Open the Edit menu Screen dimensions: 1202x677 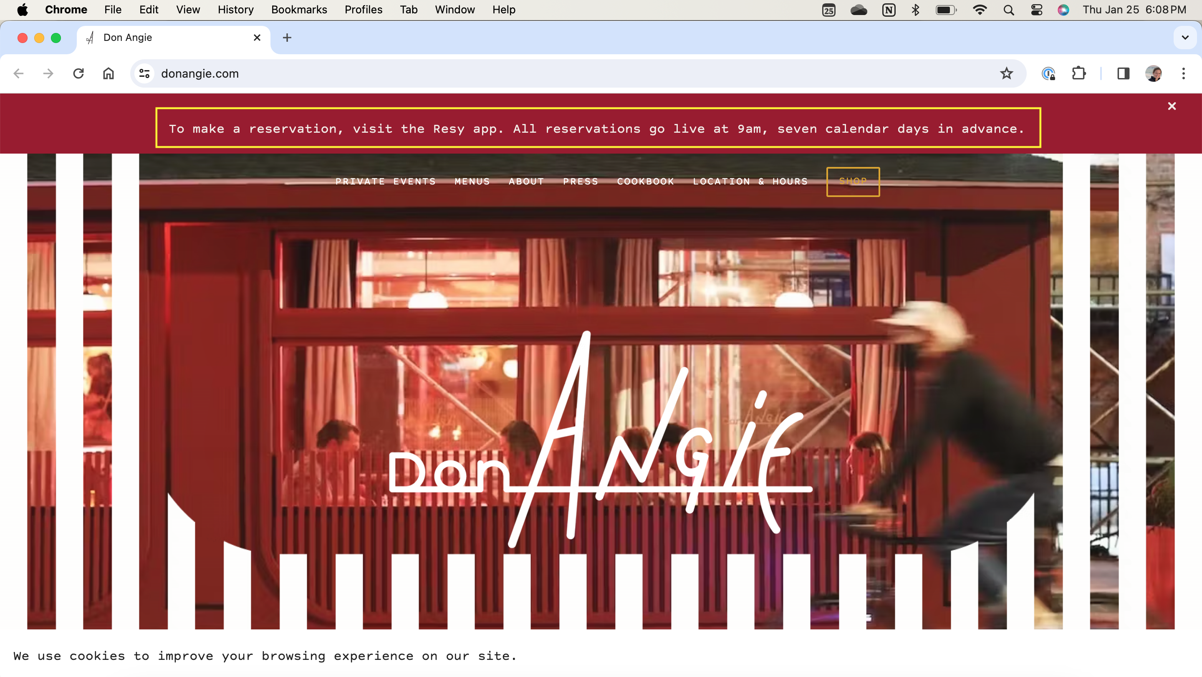[x=149, y=10]
